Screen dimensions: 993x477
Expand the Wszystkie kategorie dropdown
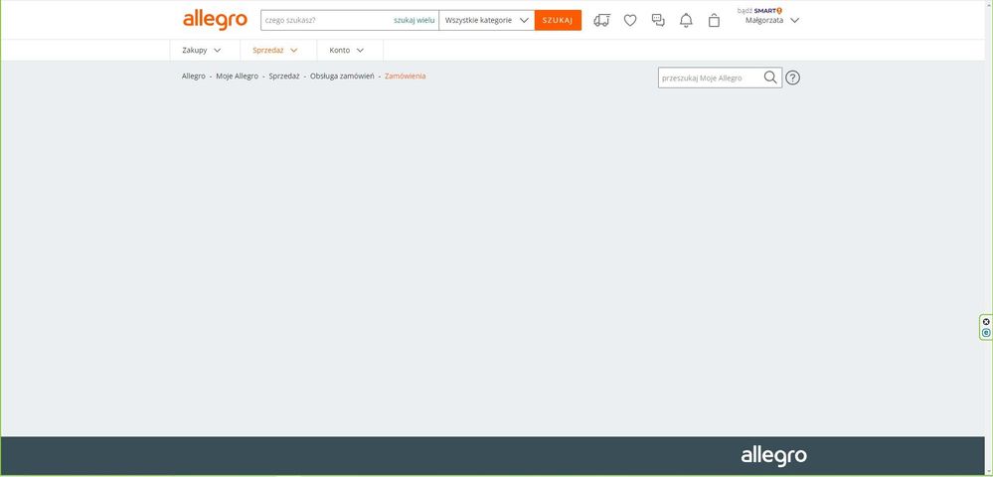pos(486,20)
